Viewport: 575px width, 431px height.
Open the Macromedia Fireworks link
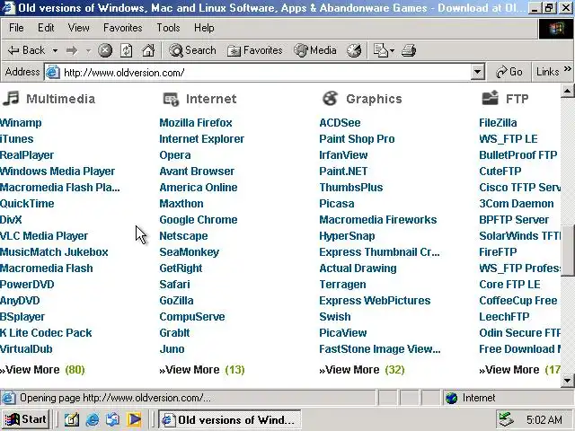point(378,219)
